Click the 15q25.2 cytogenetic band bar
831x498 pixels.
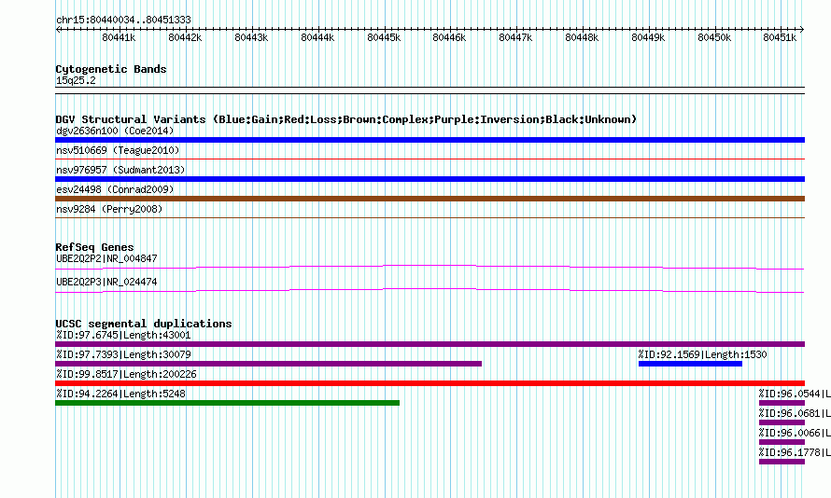tap(430, 90)
